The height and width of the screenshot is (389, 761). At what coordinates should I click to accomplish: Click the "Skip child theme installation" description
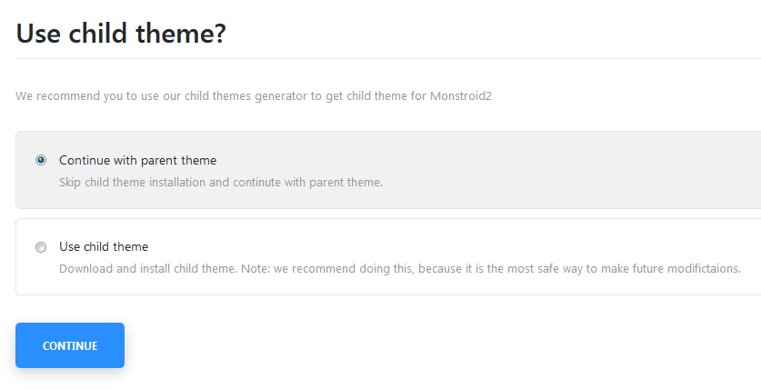tap(221, 183)
